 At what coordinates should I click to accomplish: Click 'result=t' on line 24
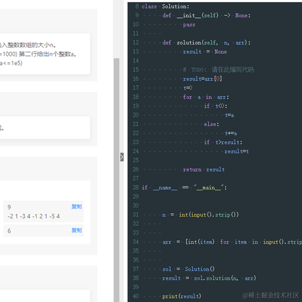tap(236, 152)
